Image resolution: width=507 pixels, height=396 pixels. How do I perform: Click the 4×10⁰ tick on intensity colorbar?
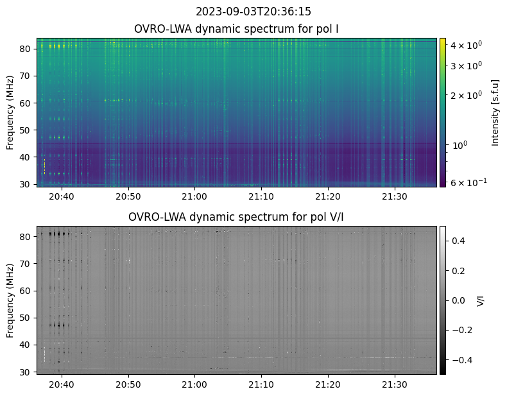(464, 45)
